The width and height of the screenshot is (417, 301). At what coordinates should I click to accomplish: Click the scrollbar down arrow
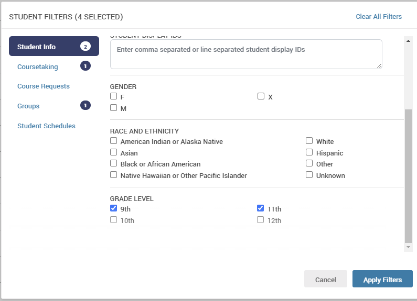[x=408, y=247]
